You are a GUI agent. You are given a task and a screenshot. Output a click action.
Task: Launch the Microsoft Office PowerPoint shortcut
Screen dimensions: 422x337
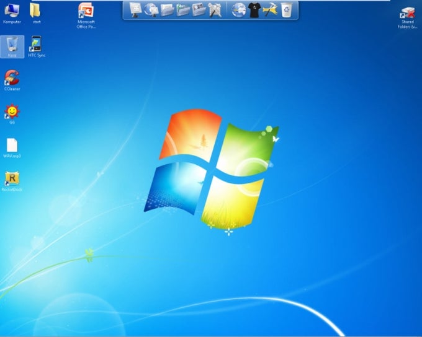pyautogui.click(x=86, y=15)
